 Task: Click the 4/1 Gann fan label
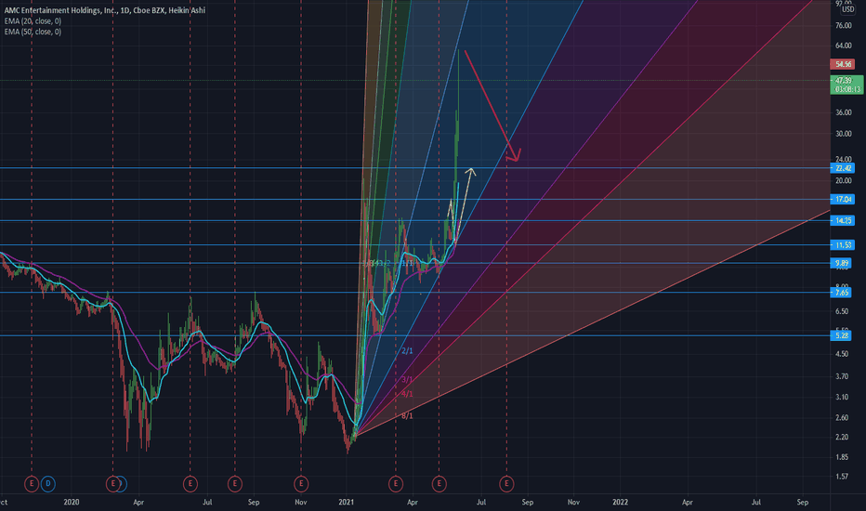[407, 394]
